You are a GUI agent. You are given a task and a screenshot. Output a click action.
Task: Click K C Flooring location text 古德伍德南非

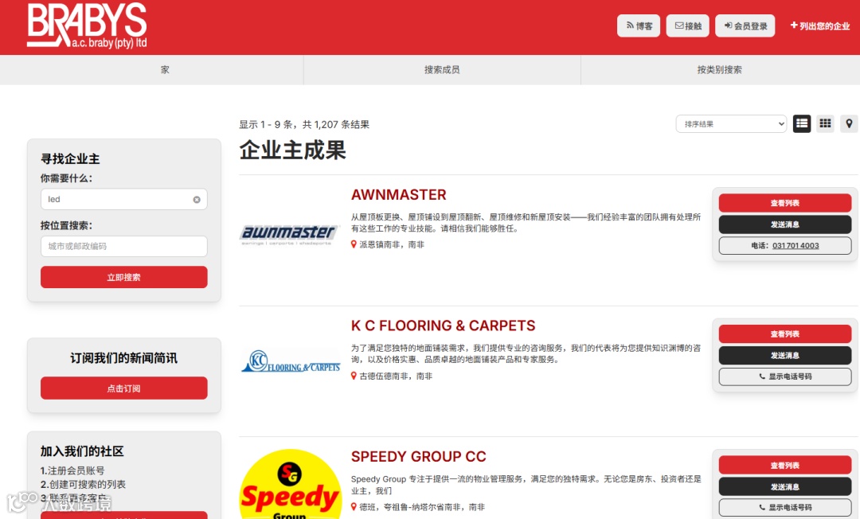(396, 376)
